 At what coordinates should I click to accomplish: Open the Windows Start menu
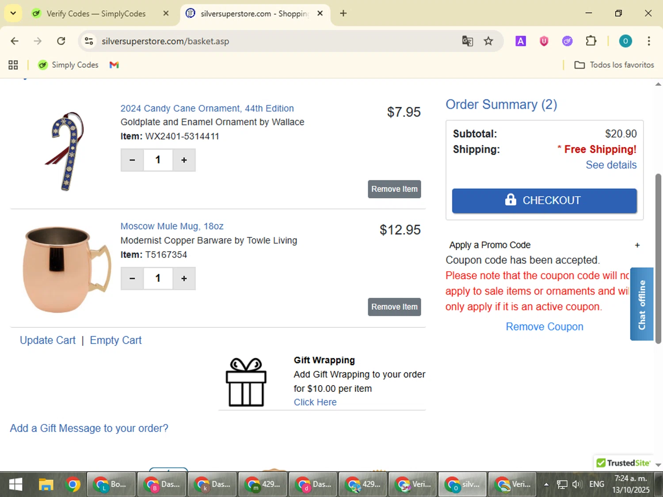coord(15,485)
